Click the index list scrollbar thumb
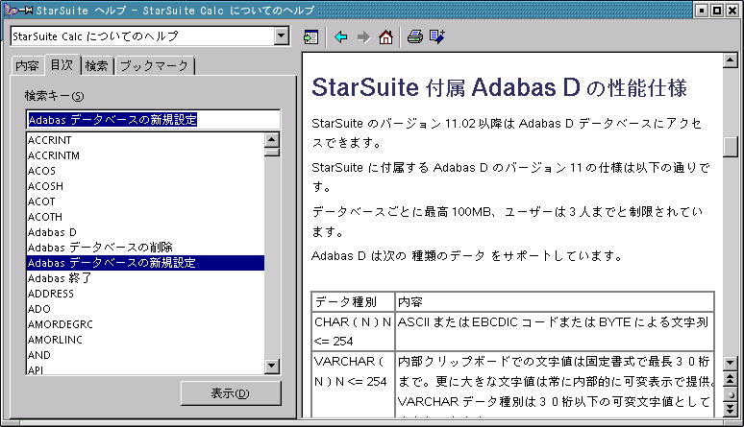The image size is (744, 427). 271,153
